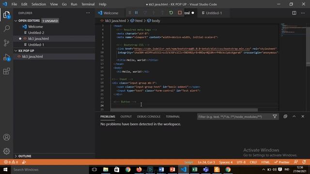
Task: Click the Windows Start button
Action: (5, 170)
